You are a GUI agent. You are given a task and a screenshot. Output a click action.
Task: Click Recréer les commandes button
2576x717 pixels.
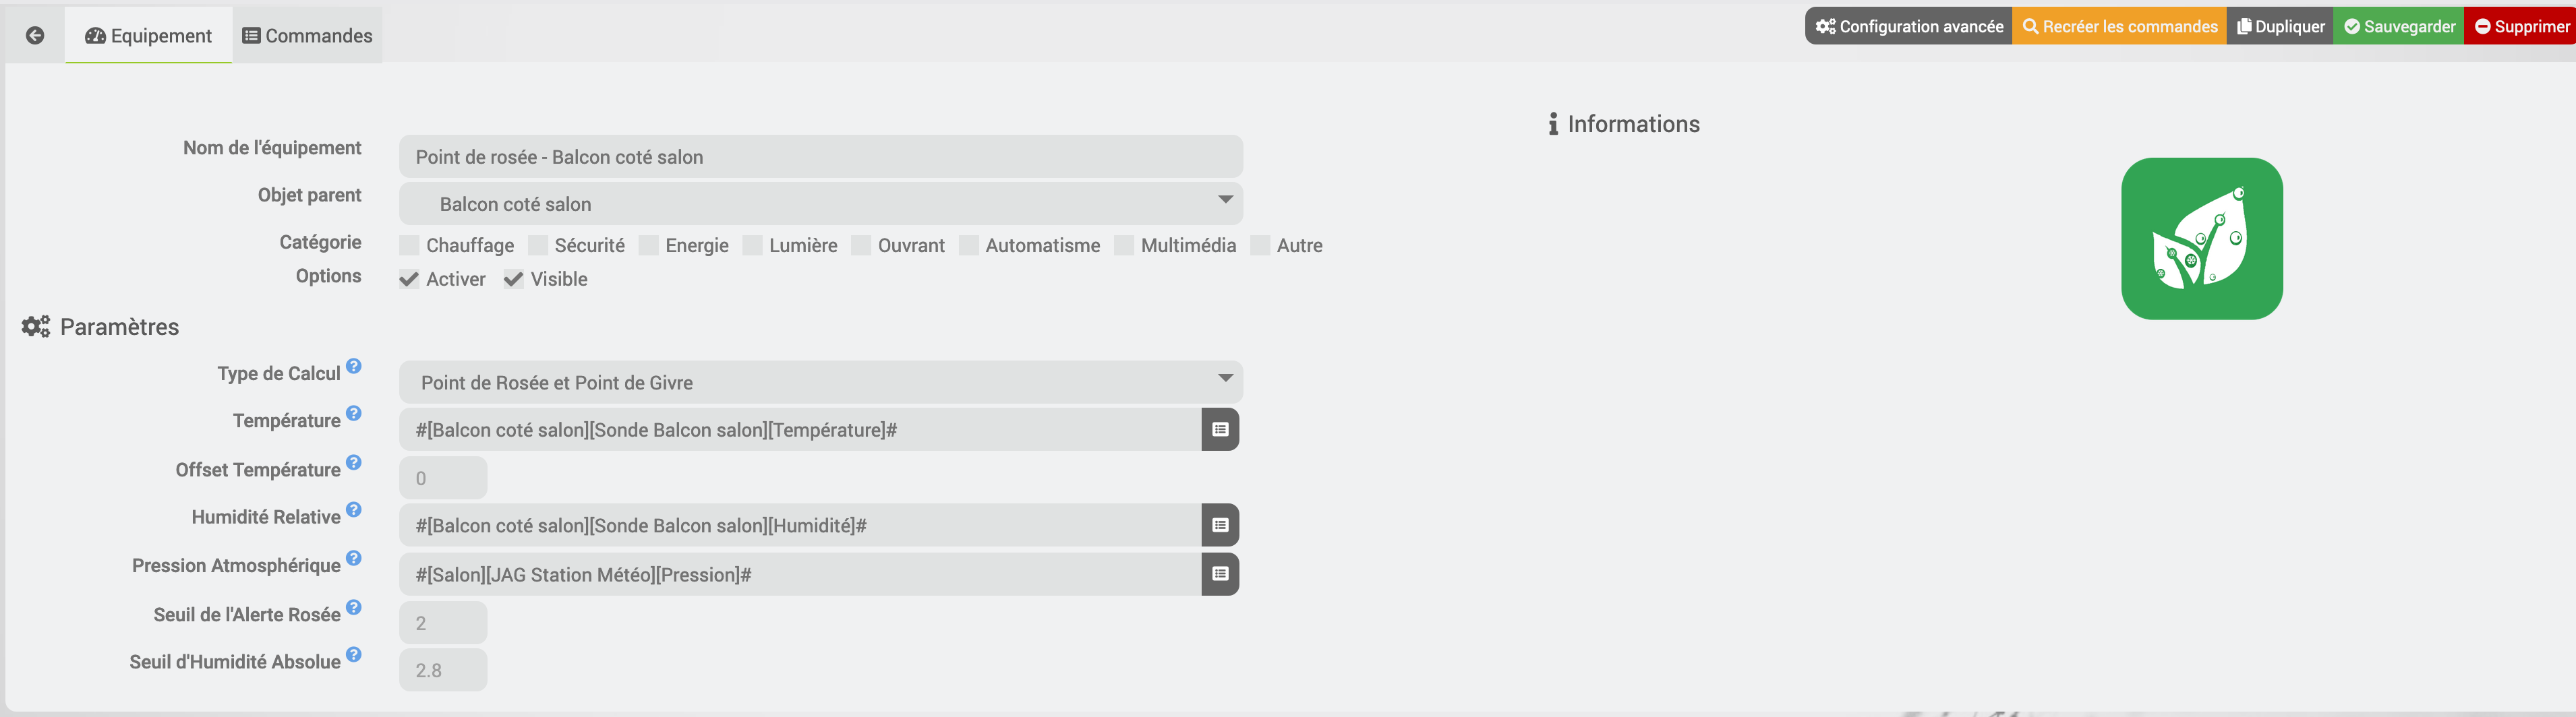coord(2120,26)
